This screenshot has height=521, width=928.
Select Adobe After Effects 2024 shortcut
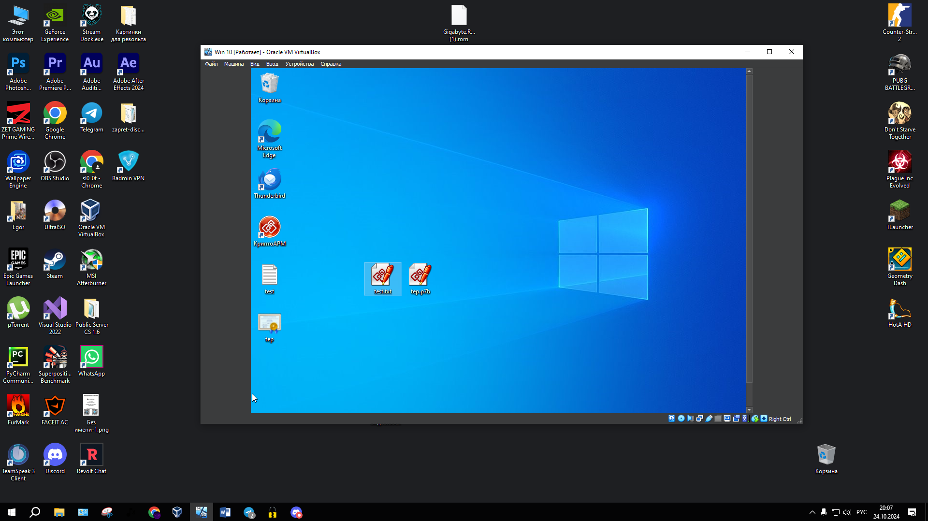point(129,72)
